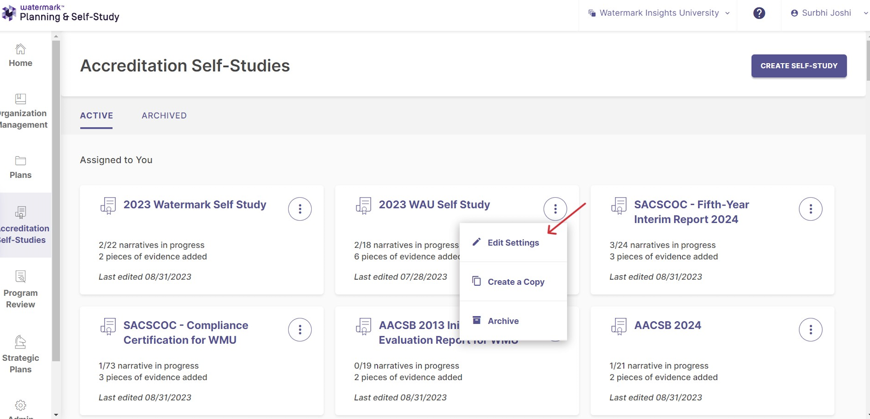Open Organization Management book icon
The image size is (870, 419).
pos(20,99)
